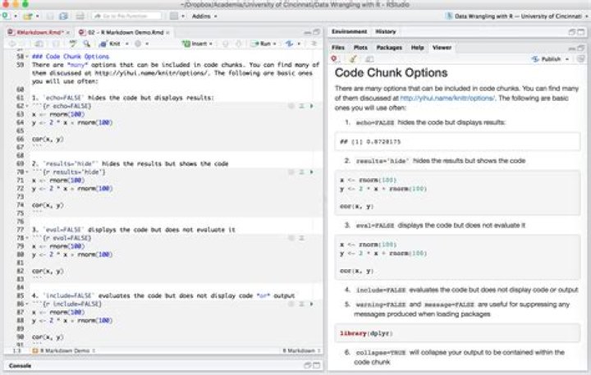
Task: Click the save all documents icon
Action: tap(63, 16)
